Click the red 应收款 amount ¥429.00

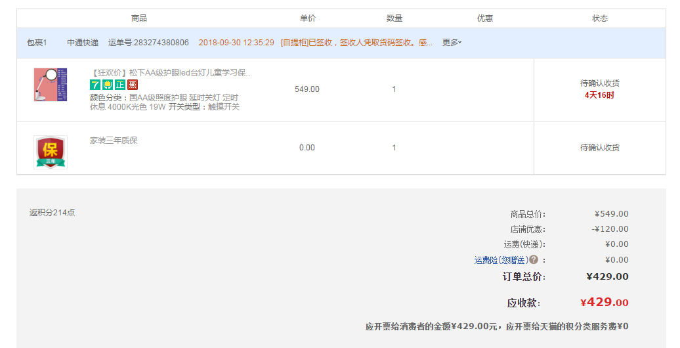coord(605,302)
